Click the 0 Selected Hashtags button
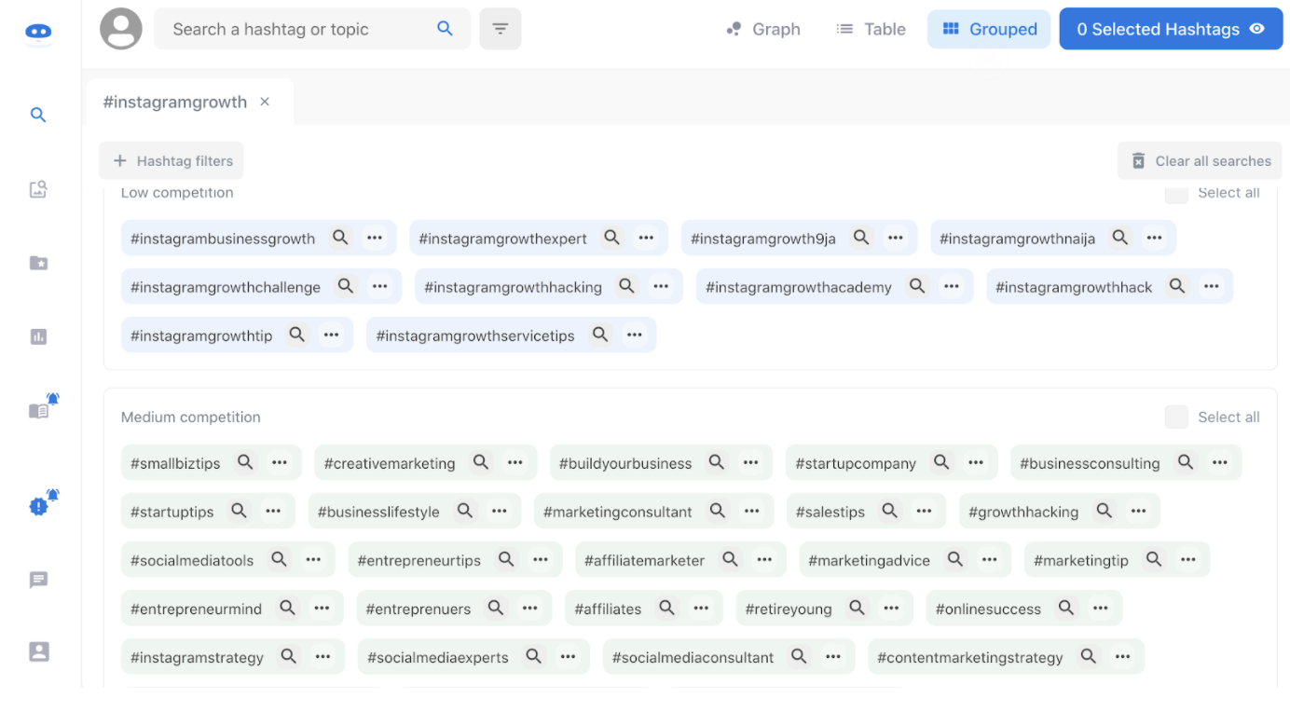This screenshot has height=712, width=1290. (1171, 29)
